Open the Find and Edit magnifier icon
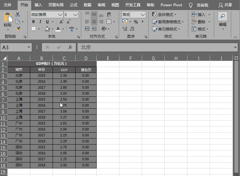This screenshot has width=240, height=176. [223, 16]
